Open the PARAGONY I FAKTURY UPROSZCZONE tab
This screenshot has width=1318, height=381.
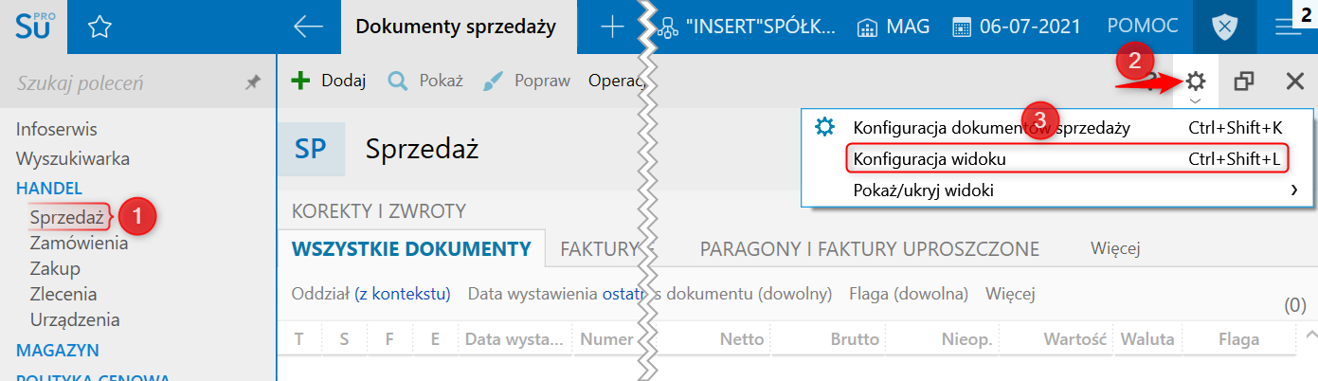[x=869, y=249]
